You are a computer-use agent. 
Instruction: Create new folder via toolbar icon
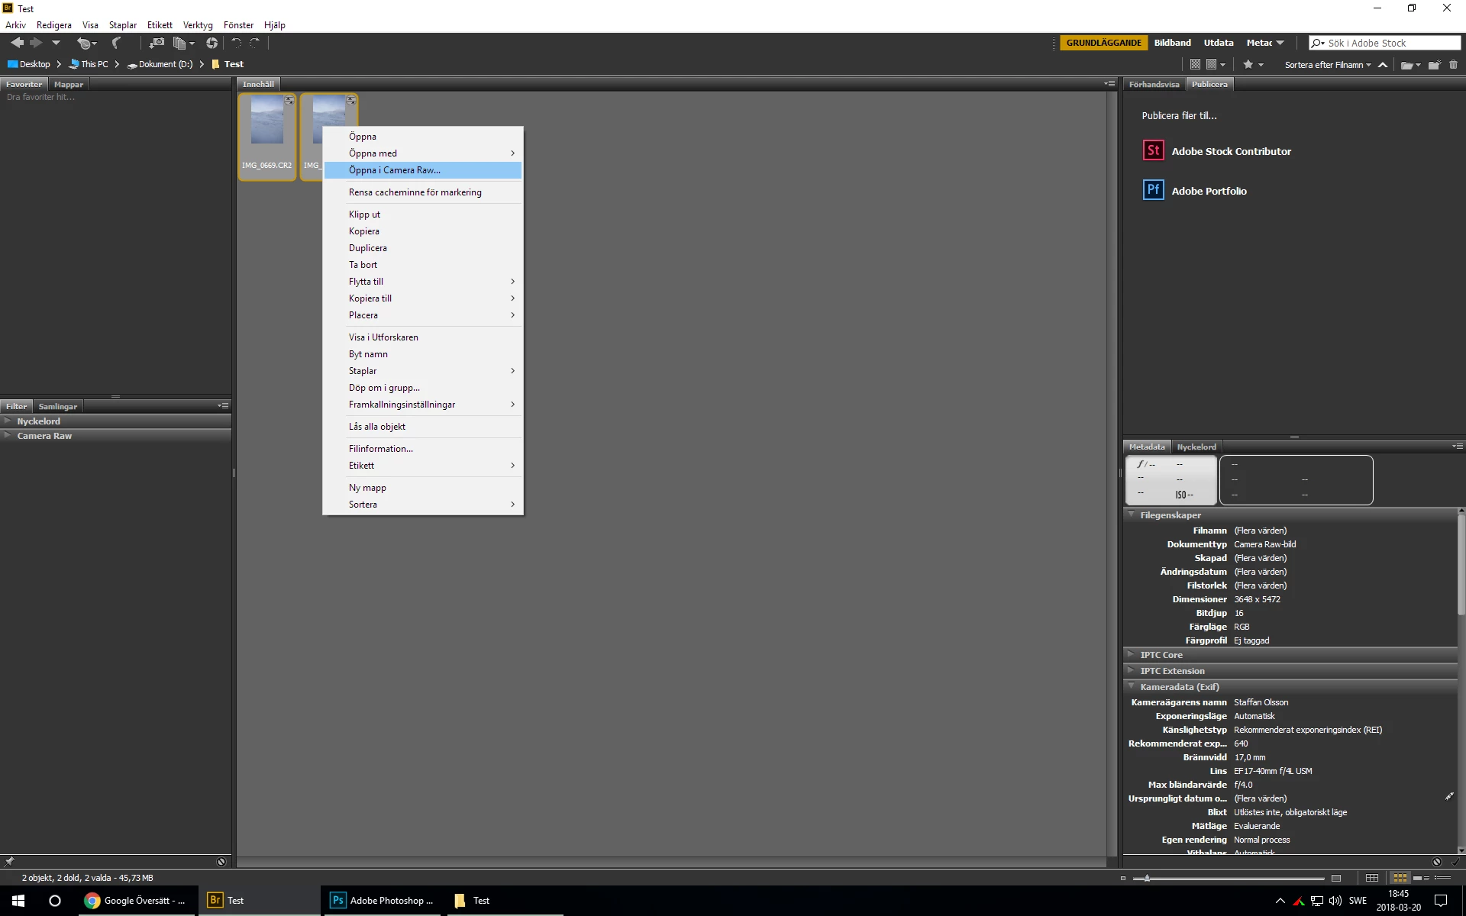coord(1434,65)
